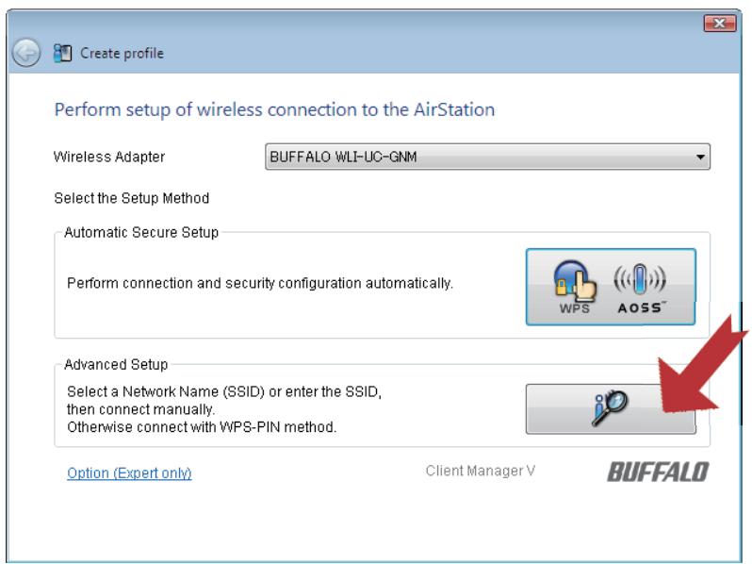Screen dimensions: 752x564
Task: Click the back arrow button
Action: click(x=25, y=52)
